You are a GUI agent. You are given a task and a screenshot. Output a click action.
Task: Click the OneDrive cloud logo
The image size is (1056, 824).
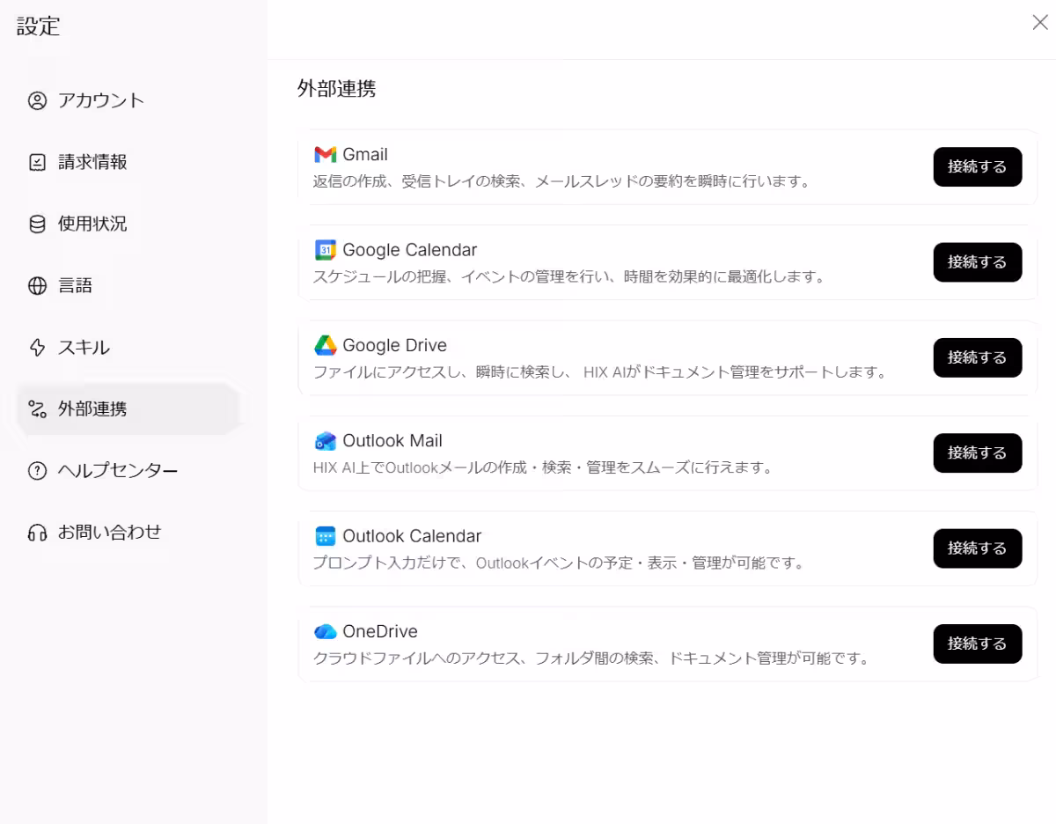pos(326,631)
